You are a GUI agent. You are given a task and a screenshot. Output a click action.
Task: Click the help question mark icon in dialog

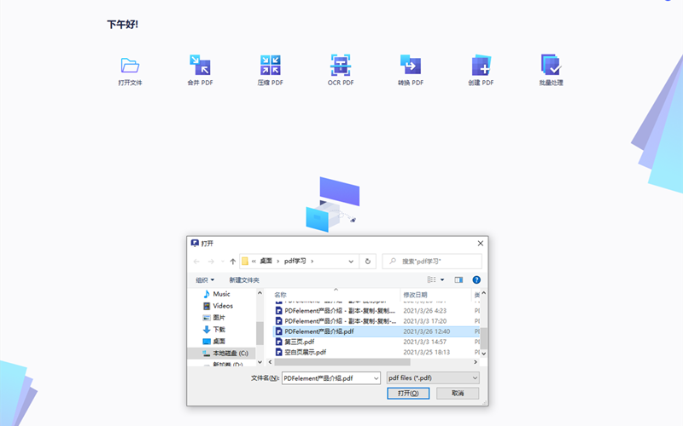coord(476,279)
